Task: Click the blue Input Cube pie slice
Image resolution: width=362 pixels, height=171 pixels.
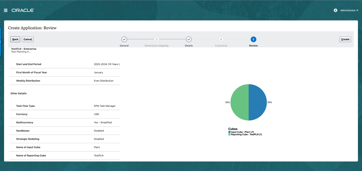Action: 258,102
